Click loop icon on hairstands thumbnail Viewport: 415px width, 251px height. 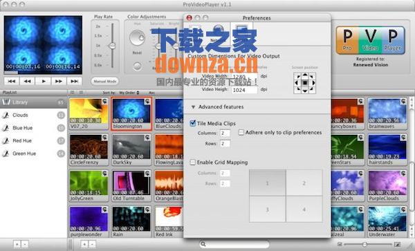click(x=403, y=138)
